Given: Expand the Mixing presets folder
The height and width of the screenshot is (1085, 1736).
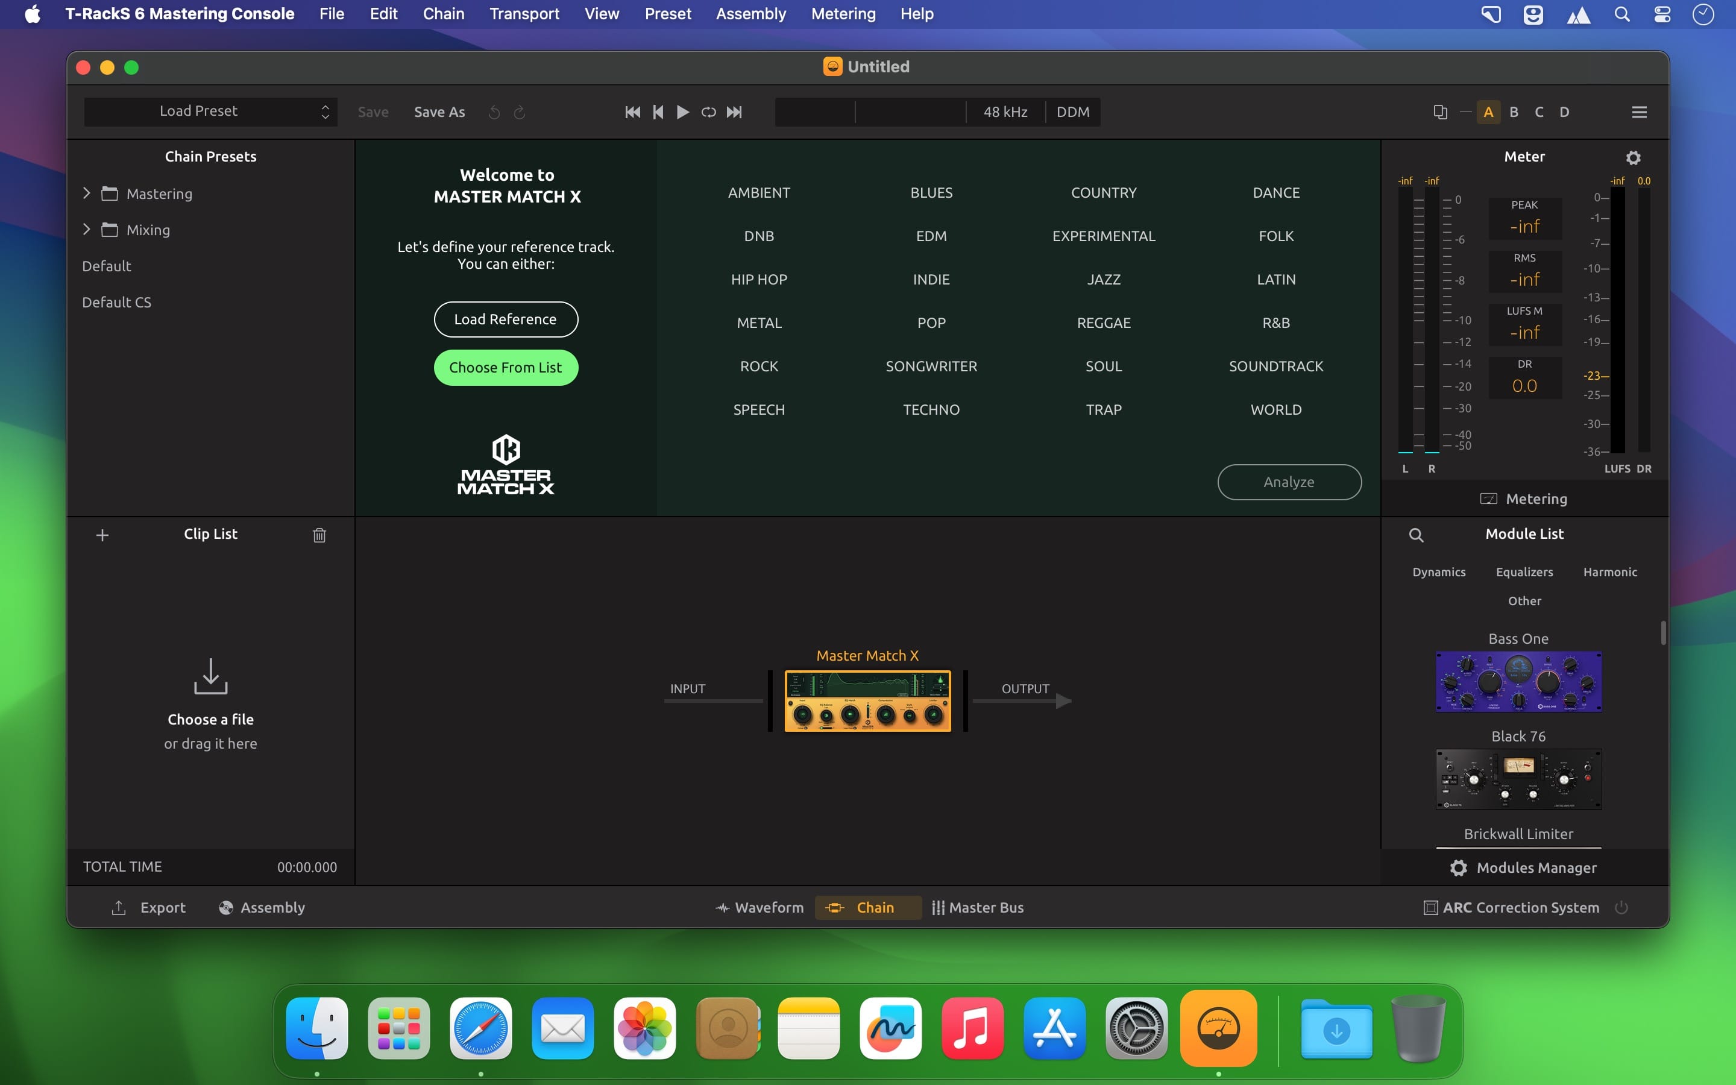Looking at the screenshot, I should 87,230.
